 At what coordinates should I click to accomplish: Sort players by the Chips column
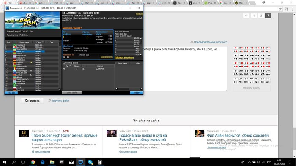[38, 42]
